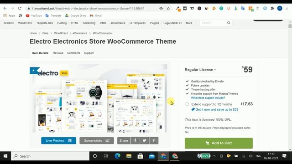Screen dimensions: 292x164
Task: Open the UI Templates menu
Action: [x=137, y=23]
